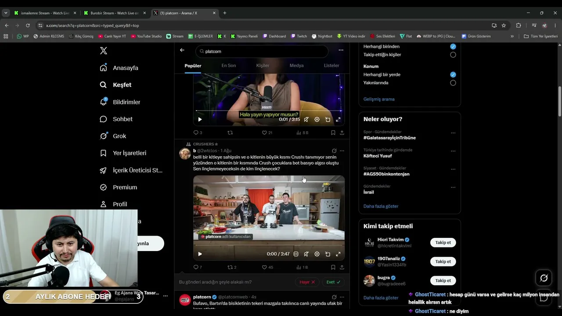
Task: Switch to the "Kişiler" tab
Action: point(263,65)
